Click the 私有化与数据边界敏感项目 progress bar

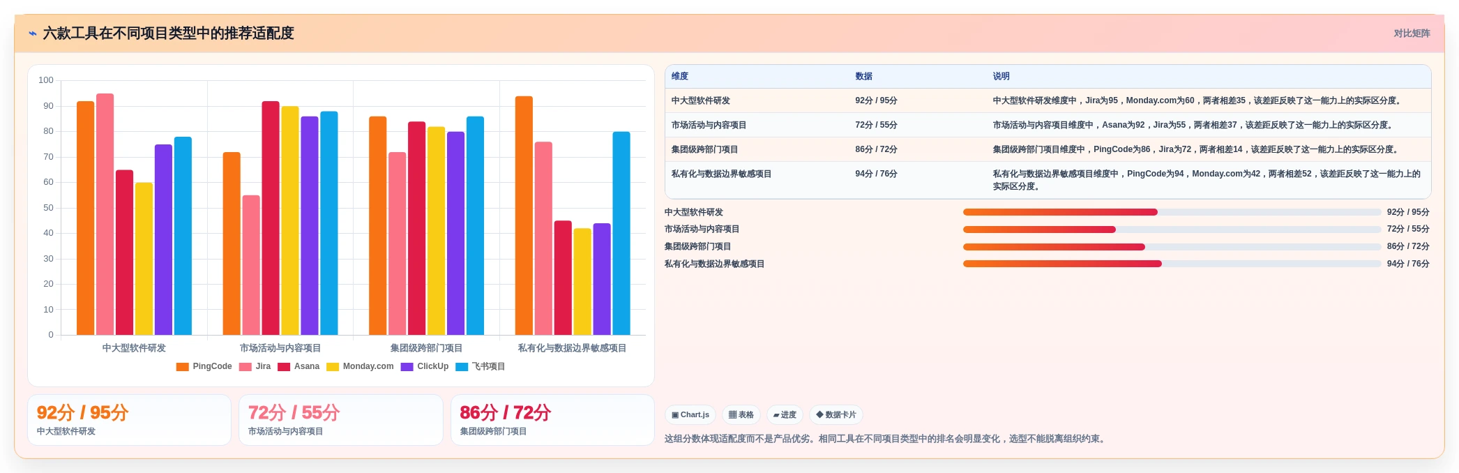click(x=1172, y=264)
